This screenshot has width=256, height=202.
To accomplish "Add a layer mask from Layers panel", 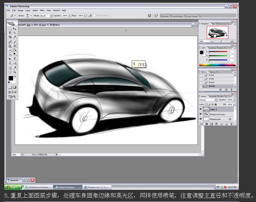I will [211, 124].
